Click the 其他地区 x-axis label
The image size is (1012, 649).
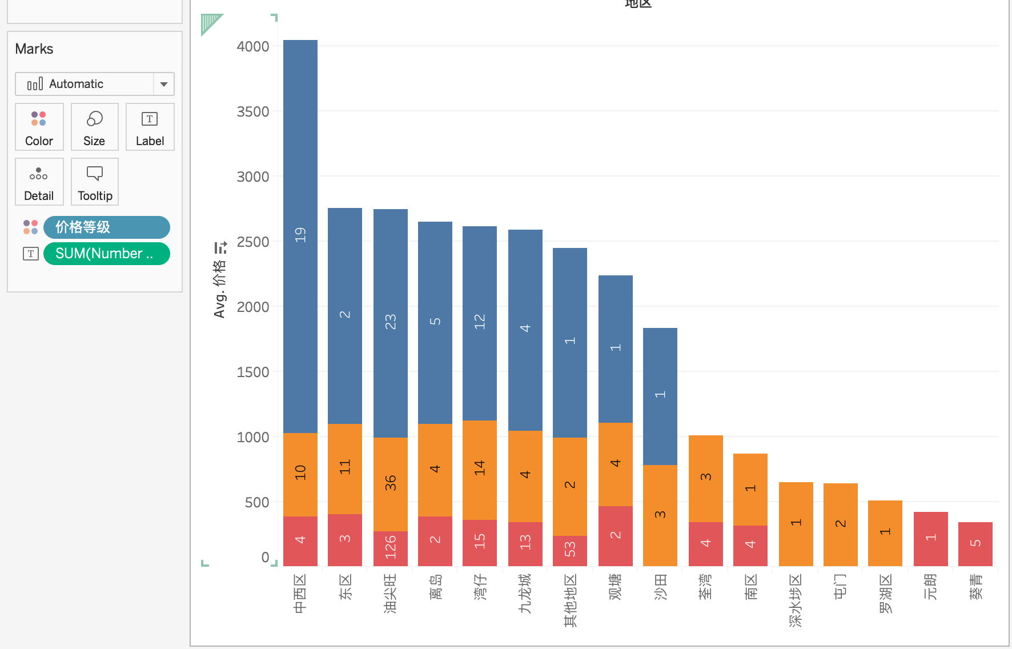point(570,600)
